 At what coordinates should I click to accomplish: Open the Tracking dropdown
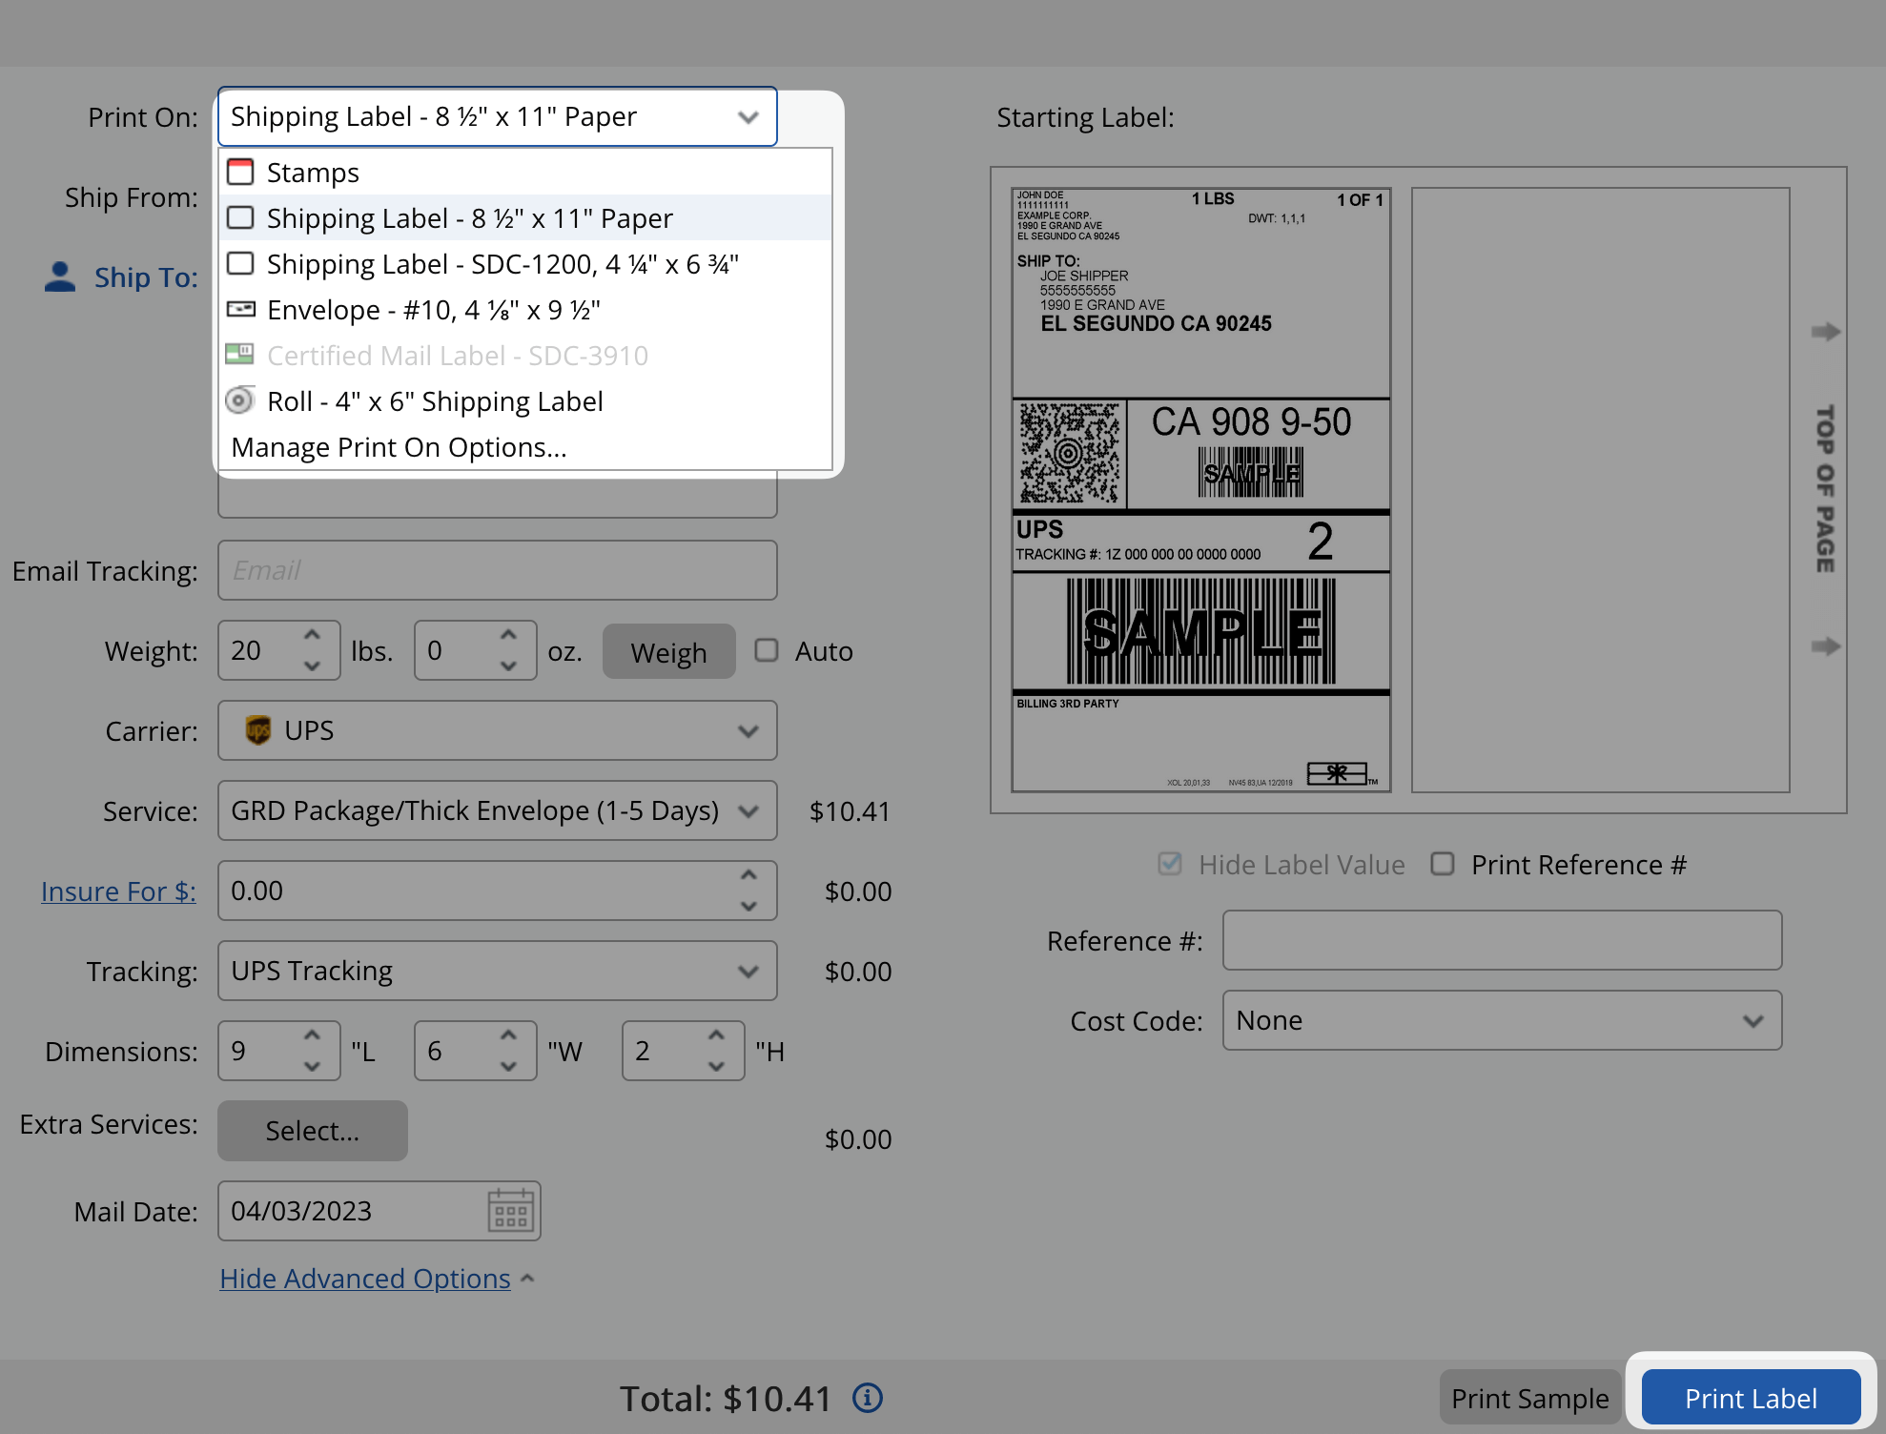tap(748, 972)
